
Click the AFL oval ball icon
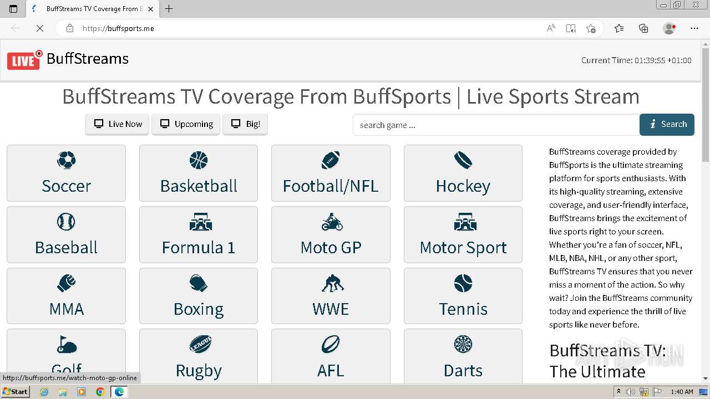(331, 344)
